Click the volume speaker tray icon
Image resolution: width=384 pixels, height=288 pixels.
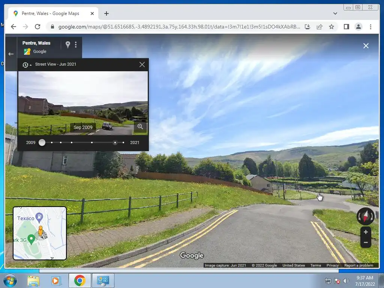pyautogui.click(x=346, y=281)
